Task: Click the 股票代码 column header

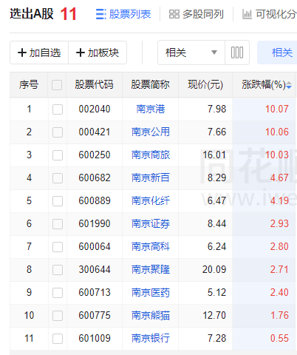Action: coord(95,84)
